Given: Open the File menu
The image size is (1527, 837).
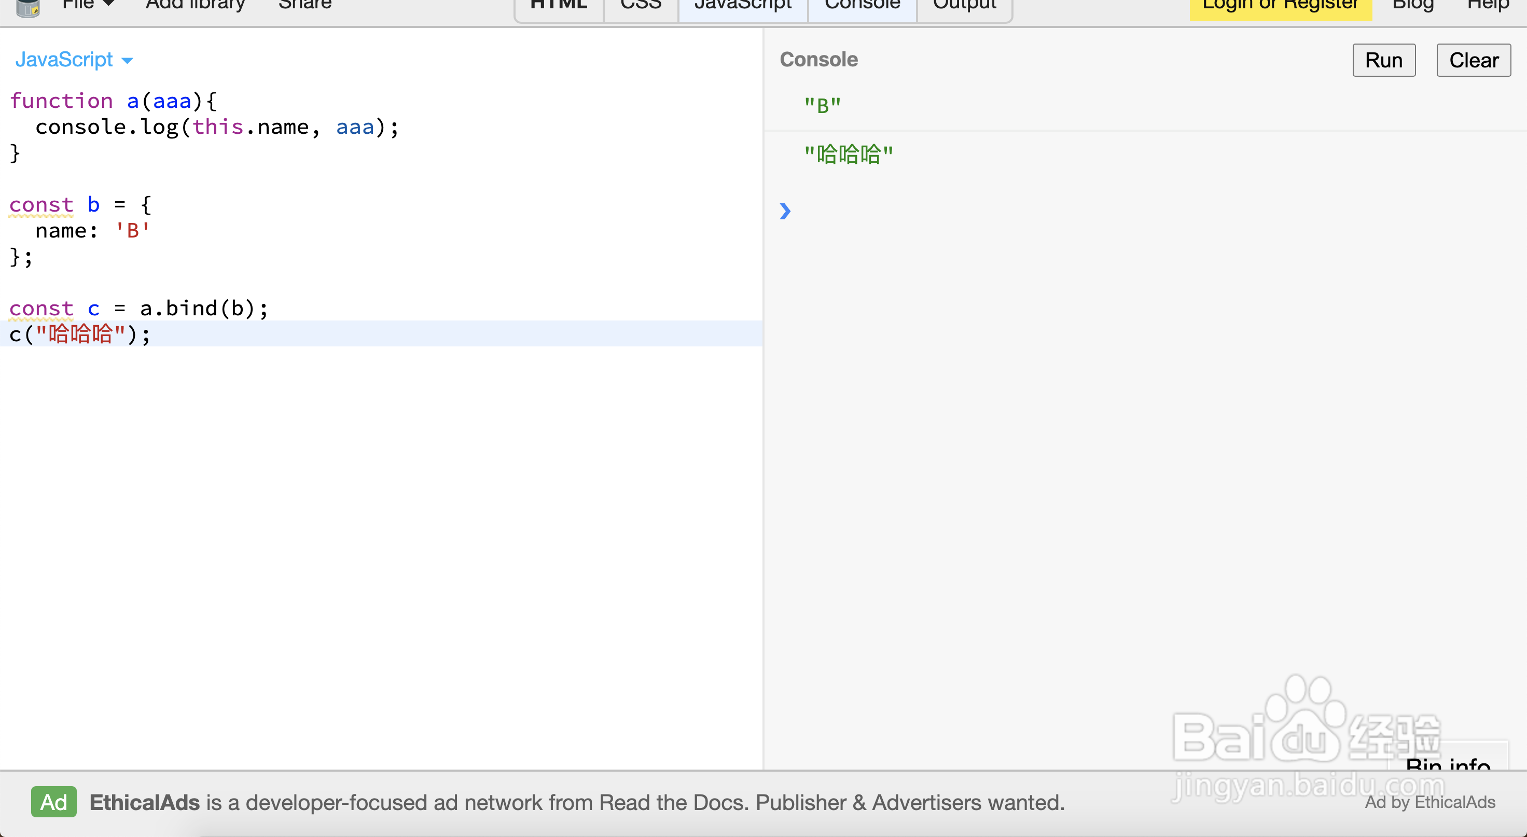Looking at the screenshot, I should pos(88,5).
